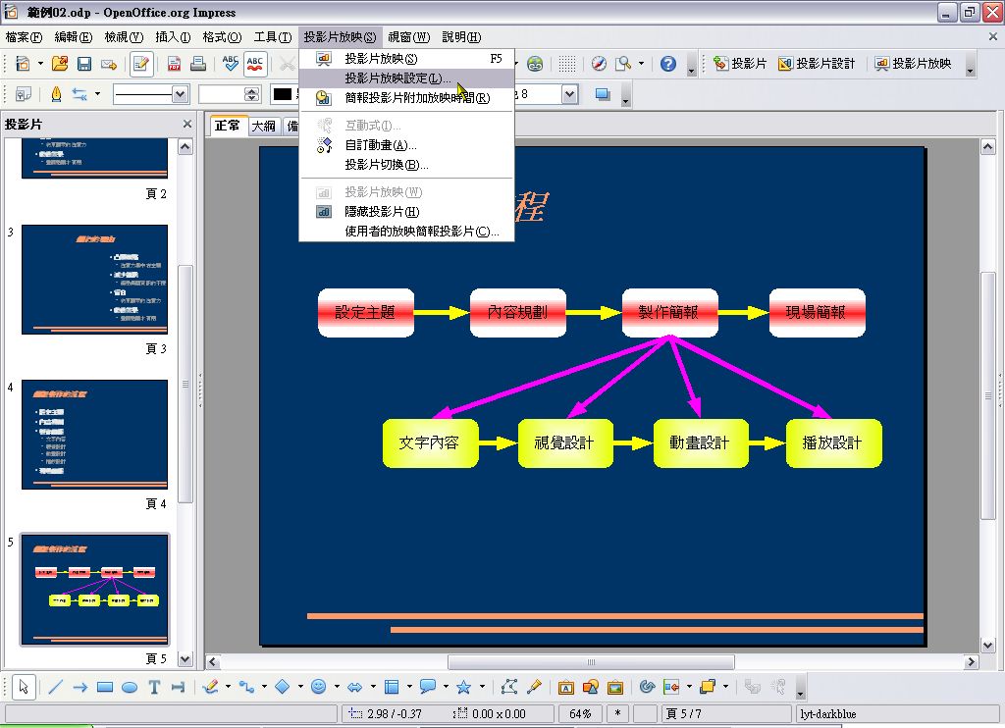This screenshot has width=1005, height=728.
Task: Click the Save document icon
Action: (84, 64)
